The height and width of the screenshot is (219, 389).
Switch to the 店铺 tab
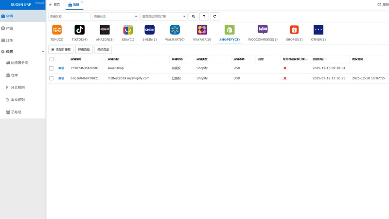(x=74, y=5)
